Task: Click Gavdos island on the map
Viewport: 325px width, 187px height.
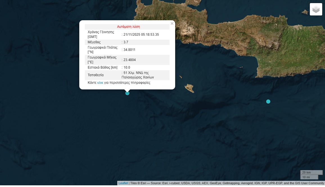Action: click(x=189, y=88)
